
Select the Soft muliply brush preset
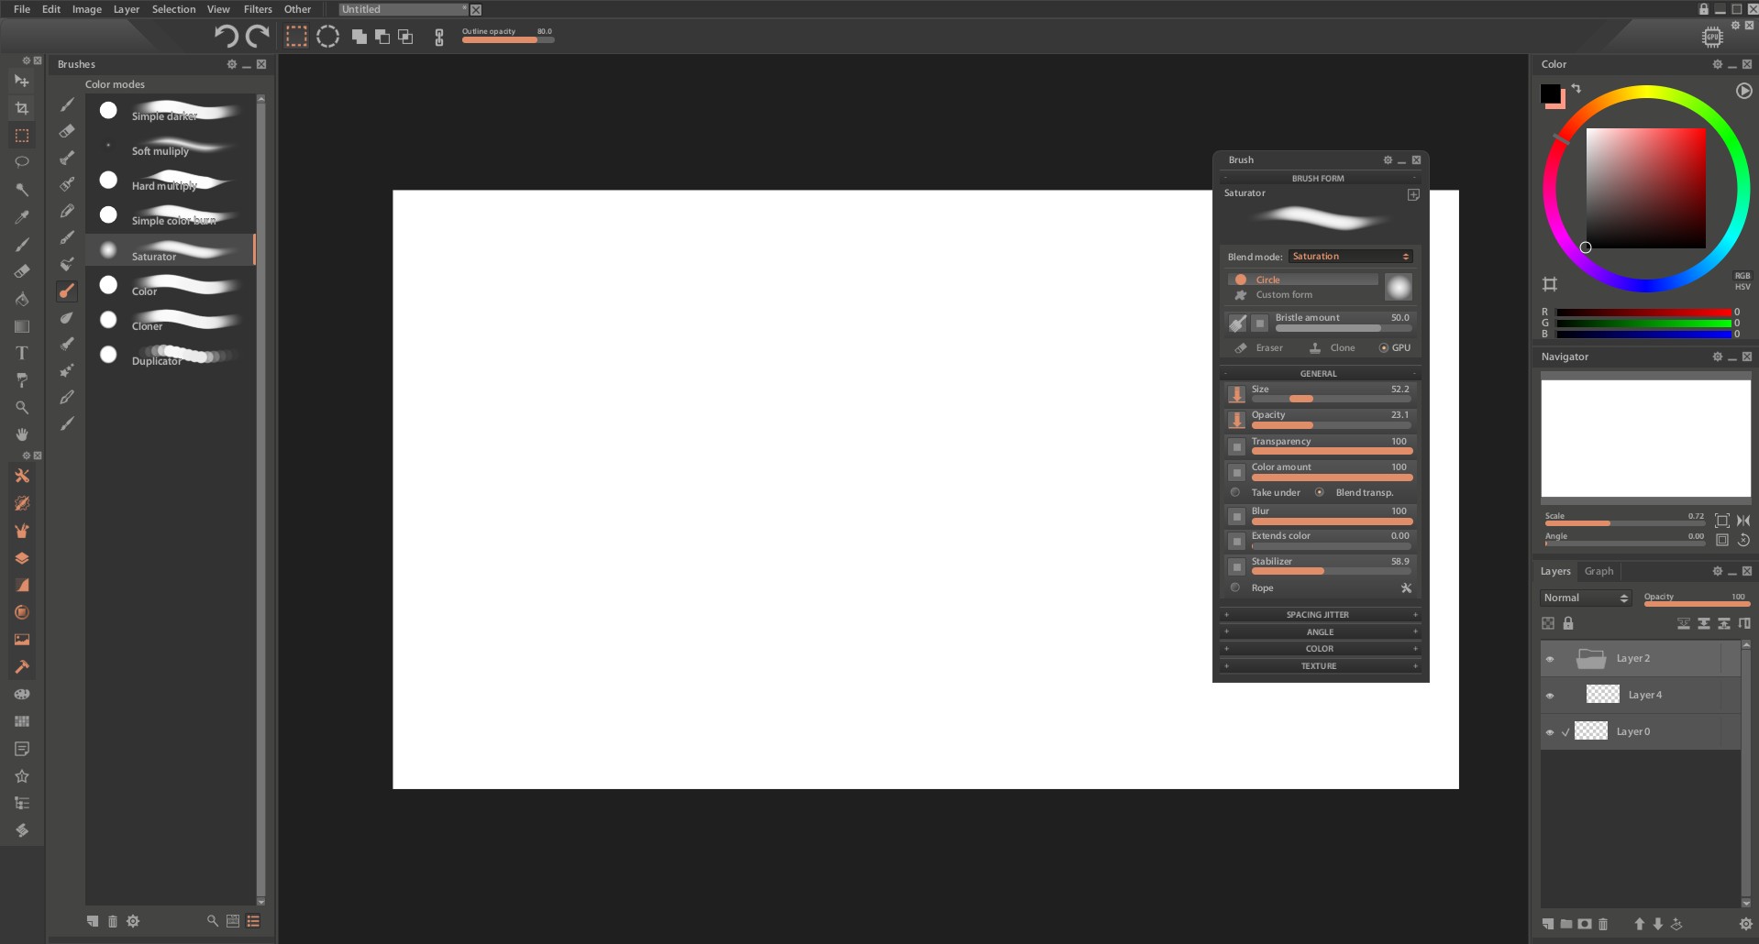click(170, 146)
